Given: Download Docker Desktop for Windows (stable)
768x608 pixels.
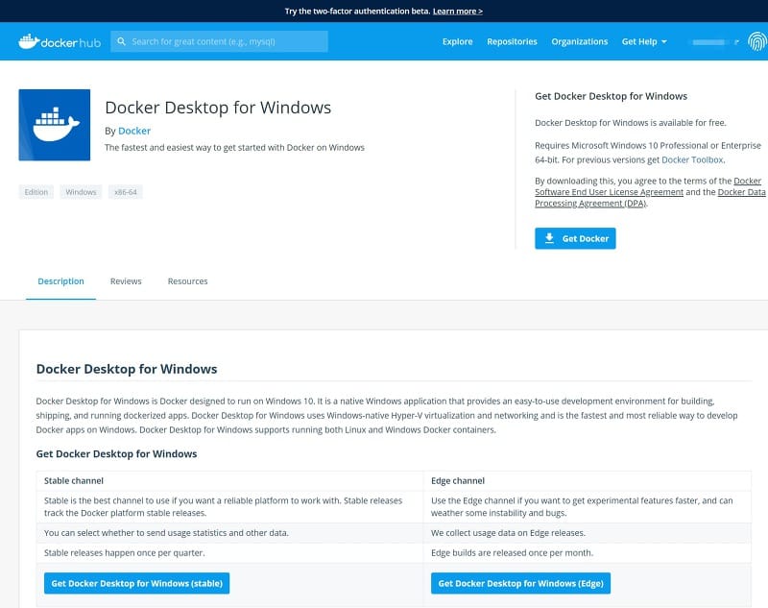Looking at the screenshot, I should point(136,583).
